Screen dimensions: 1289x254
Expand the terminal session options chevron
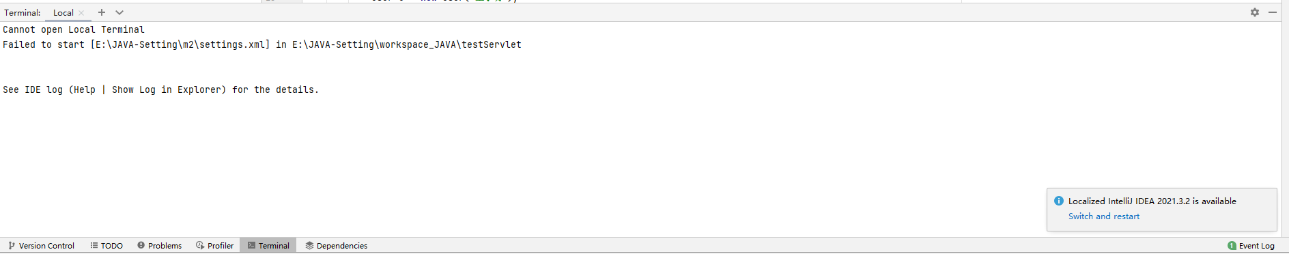tap(119, 12)
